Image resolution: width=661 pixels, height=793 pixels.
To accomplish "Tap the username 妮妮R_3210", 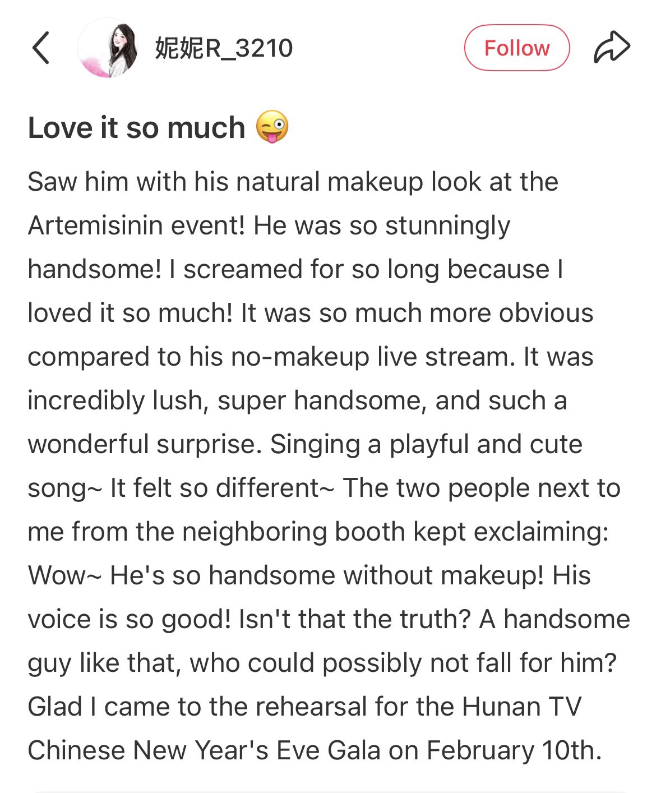I will point(224,48).
